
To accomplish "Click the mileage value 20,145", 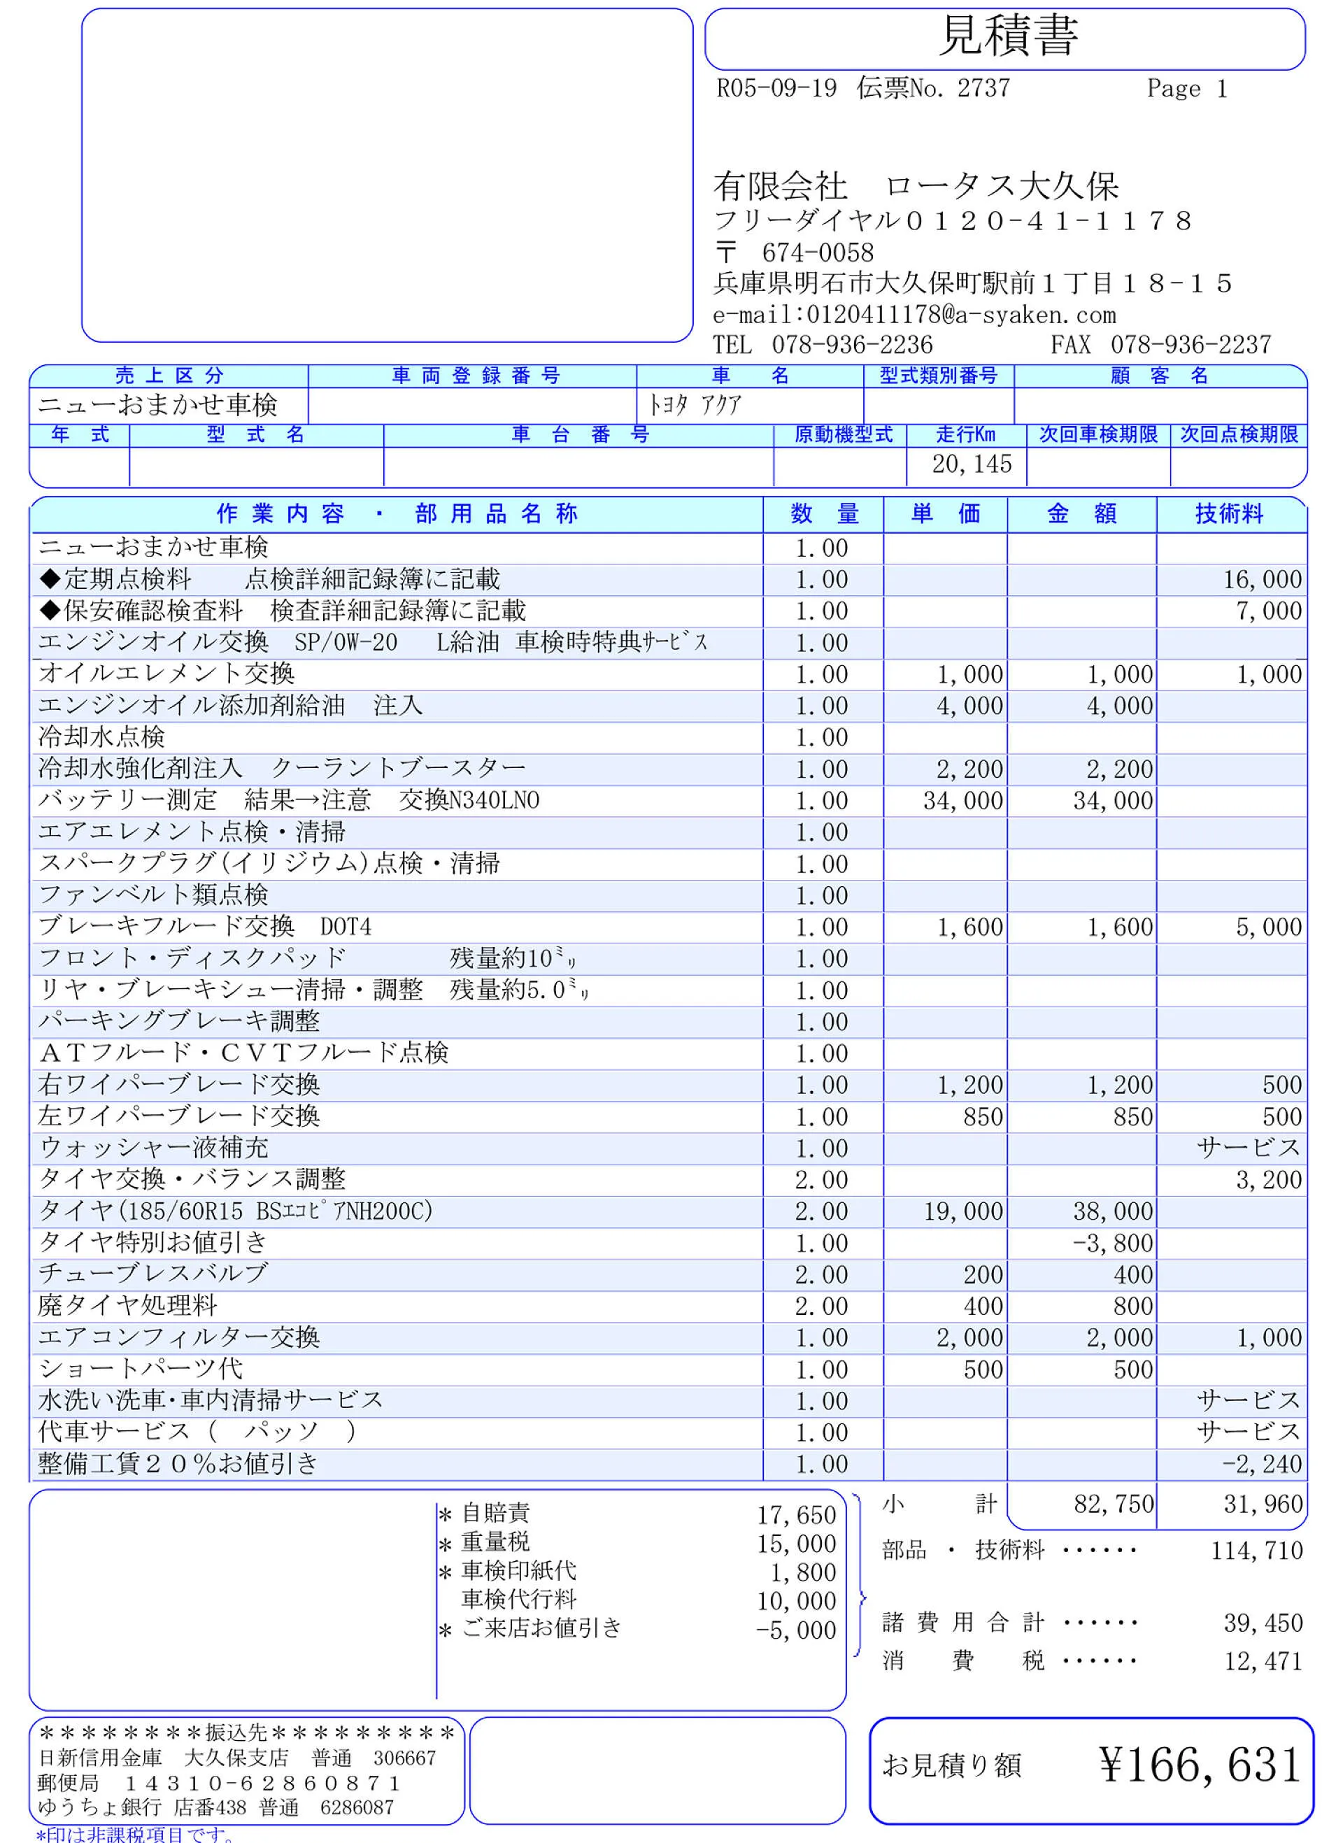I will point(972,464).
